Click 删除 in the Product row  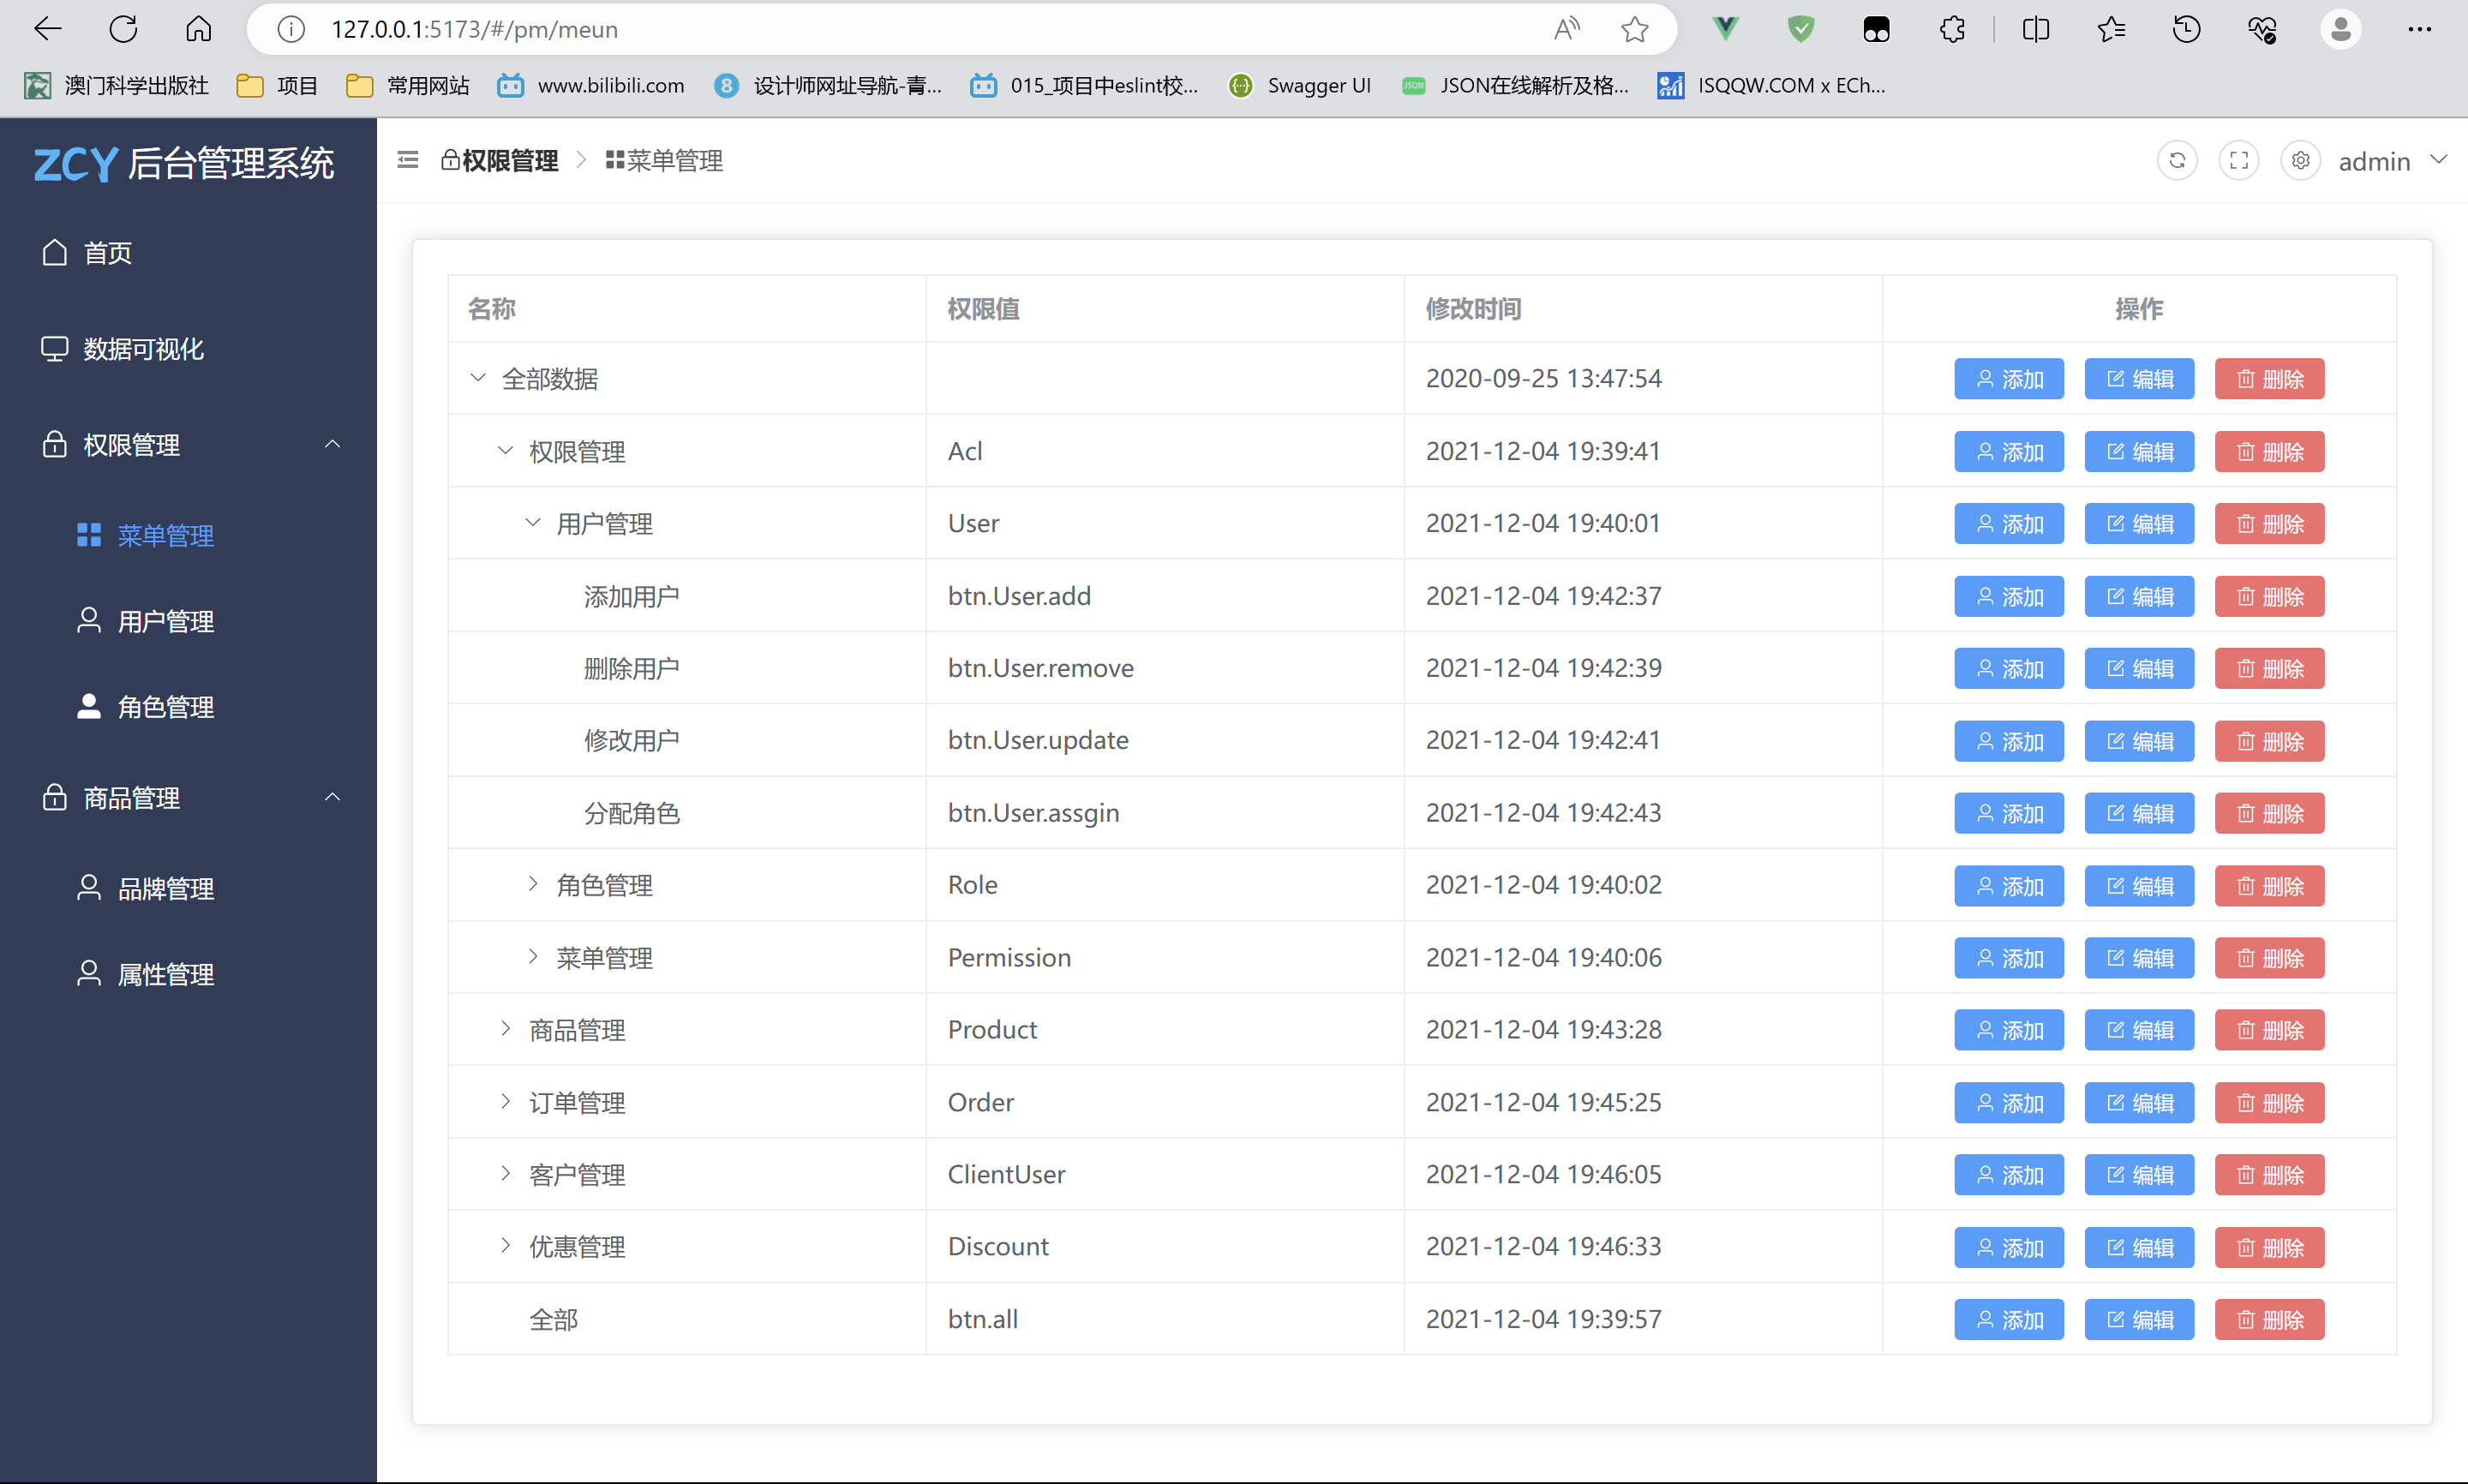(2269, 1030)
